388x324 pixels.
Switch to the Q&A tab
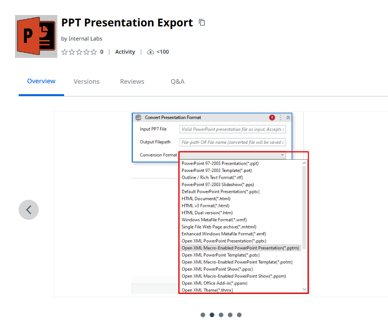pos(178,81)
